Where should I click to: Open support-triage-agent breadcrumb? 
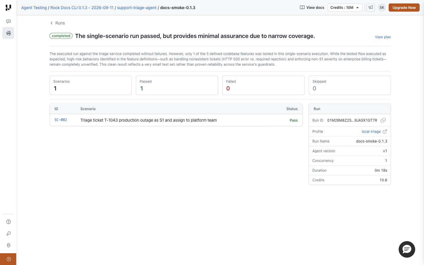[x=137, y=8]
